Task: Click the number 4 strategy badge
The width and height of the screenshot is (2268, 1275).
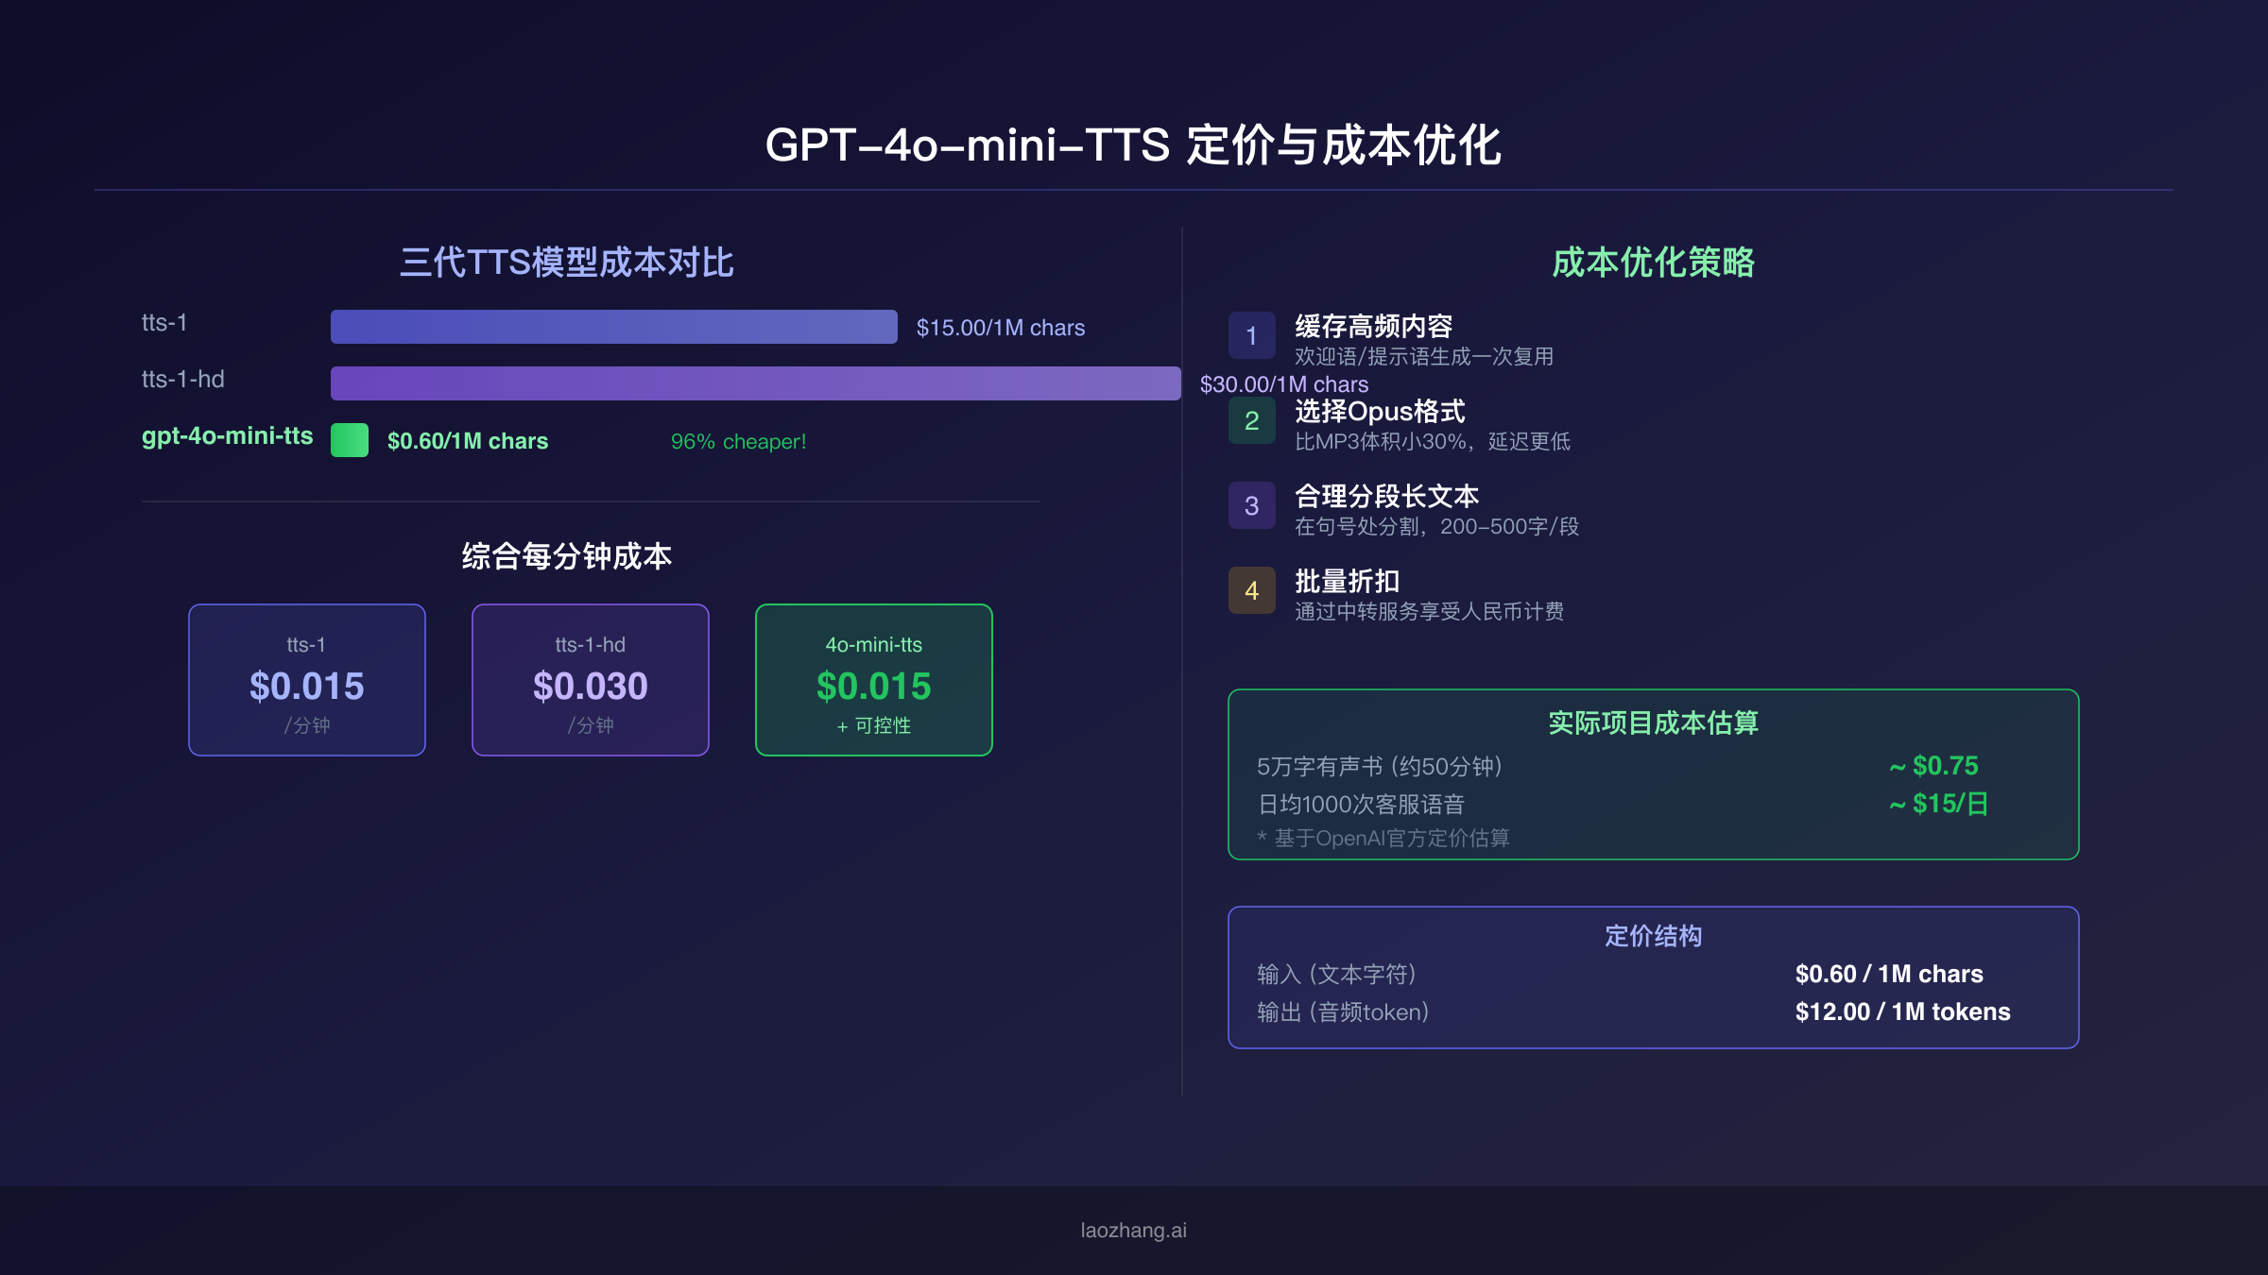Action: click(x=1251, y=590)
